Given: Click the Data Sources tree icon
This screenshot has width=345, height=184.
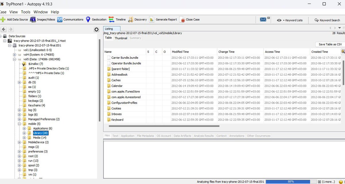Looking at the screenshot, I should pyautogui.click(x=5, y=36).
